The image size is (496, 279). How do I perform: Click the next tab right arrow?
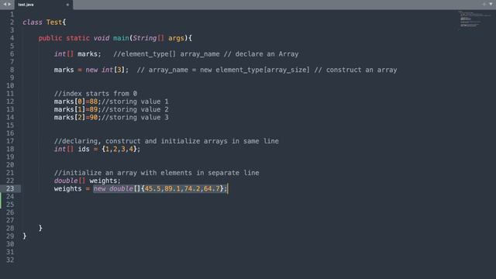tap(9, 5)
